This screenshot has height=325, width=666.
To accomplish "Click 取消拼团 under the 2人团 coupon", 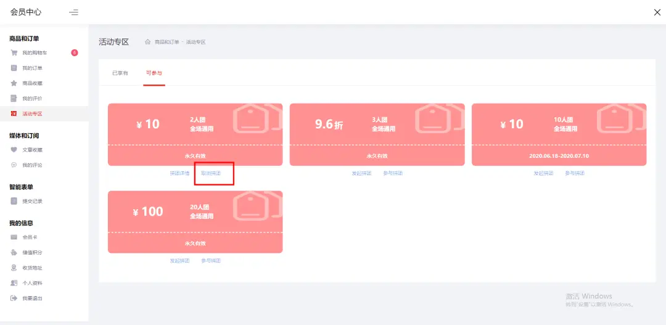I will [211, 173].
